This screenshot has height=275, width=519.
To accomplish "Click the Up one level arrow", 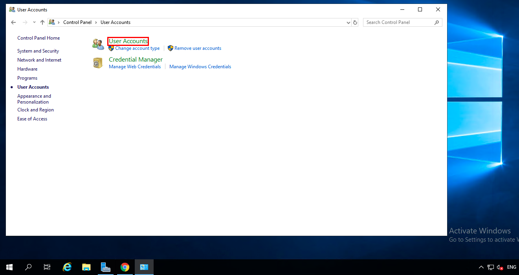I will (x=42, y=22).
